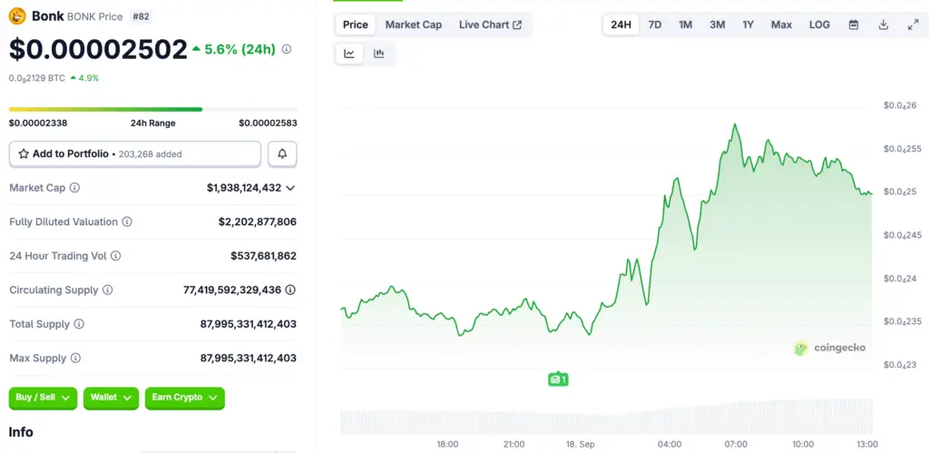Click the 07:00 time label on the chart axis
Screen dimensions: 929x453
[x=736, y=444]
